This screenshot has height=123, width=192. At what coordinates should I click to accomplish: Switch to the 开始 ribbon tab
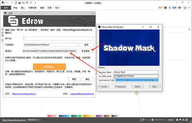[x=15, y=8]
